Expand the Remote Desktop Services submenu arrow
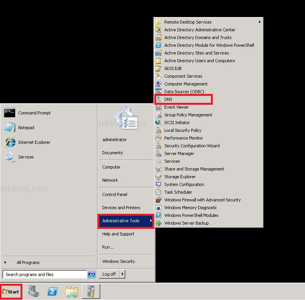 point(260,22)
